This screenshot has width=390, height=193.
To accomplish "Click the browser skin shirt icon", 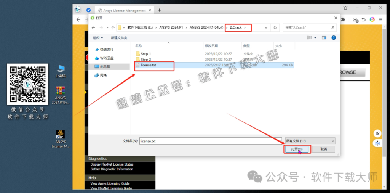I will coord(345,8).
